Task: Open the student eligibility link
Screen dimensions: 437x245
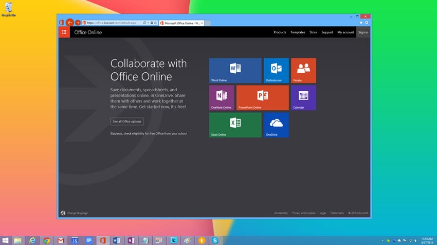Action: 149,133
